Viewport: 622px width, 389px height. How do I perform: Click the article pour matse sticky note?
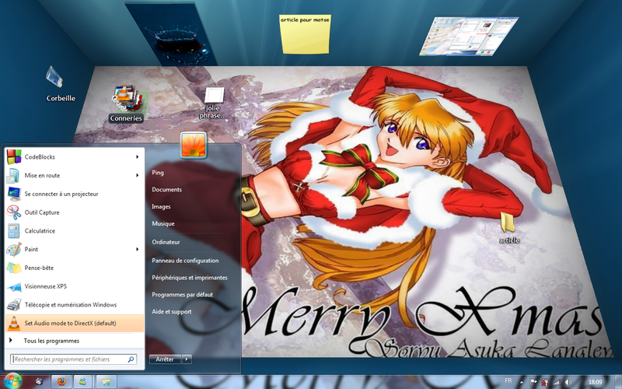[x=305, y=34]
